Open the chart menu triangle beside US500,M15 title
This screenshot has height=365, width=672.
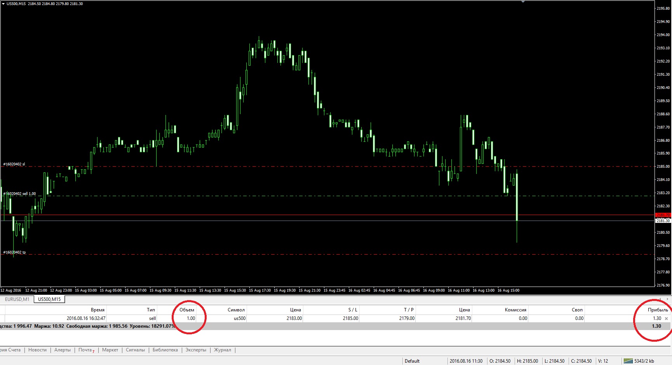[3, 4]
